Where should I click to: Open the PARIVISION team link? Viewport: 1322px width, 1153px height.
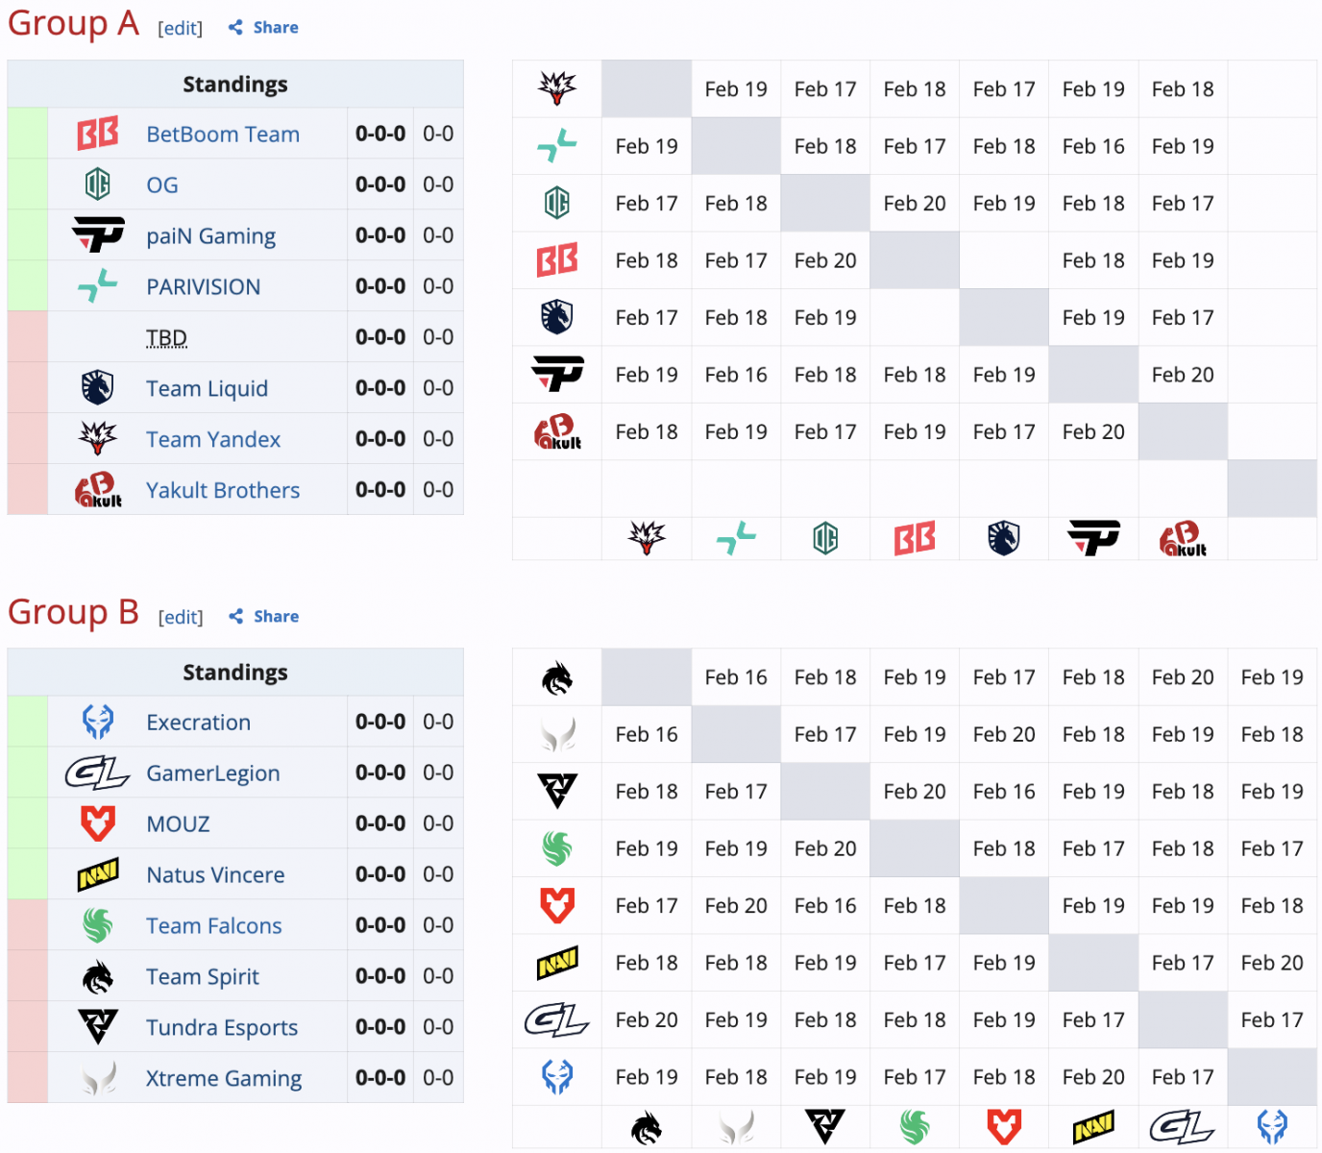click(203, 286)
